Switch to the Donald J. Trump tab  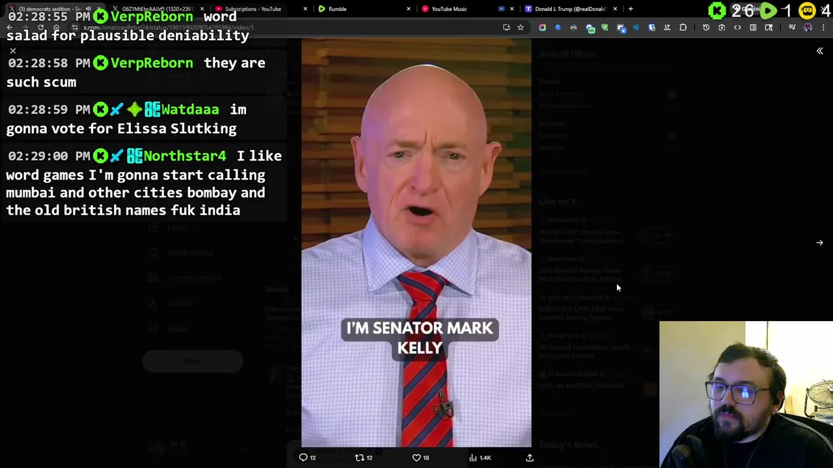tap(570, 9)
